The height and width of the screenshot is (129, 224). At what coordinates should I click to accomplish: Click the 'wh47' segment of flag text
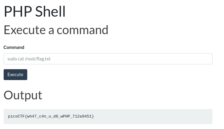(32, 116)
